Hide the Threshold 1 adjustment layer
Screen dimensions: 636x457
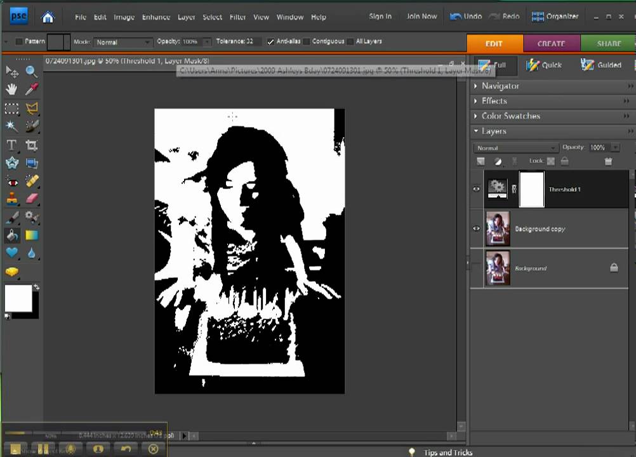[477, 189]
